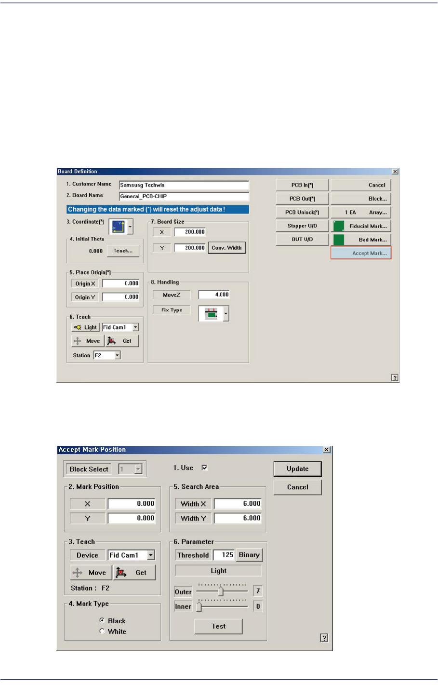Click the Conv. Width button
Screen dimensions: 438x685
tap(226, 248)
